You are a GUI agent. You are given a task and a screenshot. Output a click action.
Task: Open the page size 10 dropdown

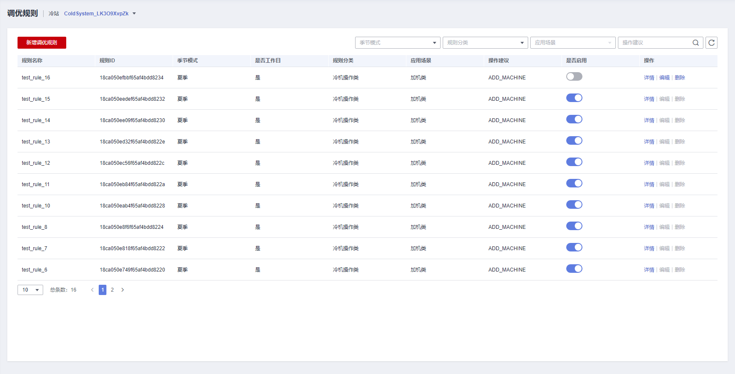[30, 290]
